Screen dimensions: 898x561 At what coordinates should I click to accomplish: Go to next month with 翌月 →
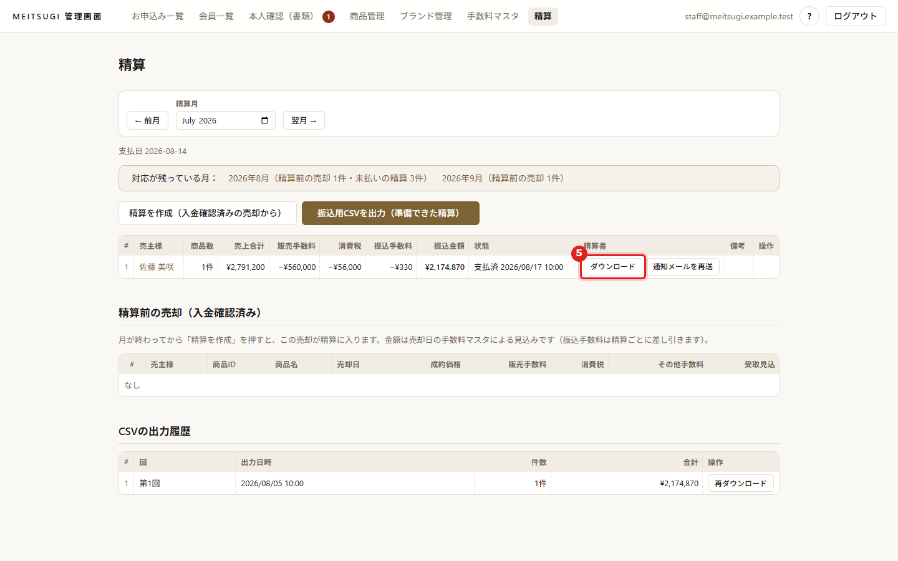pyautogui.click(x=304, y=120)
